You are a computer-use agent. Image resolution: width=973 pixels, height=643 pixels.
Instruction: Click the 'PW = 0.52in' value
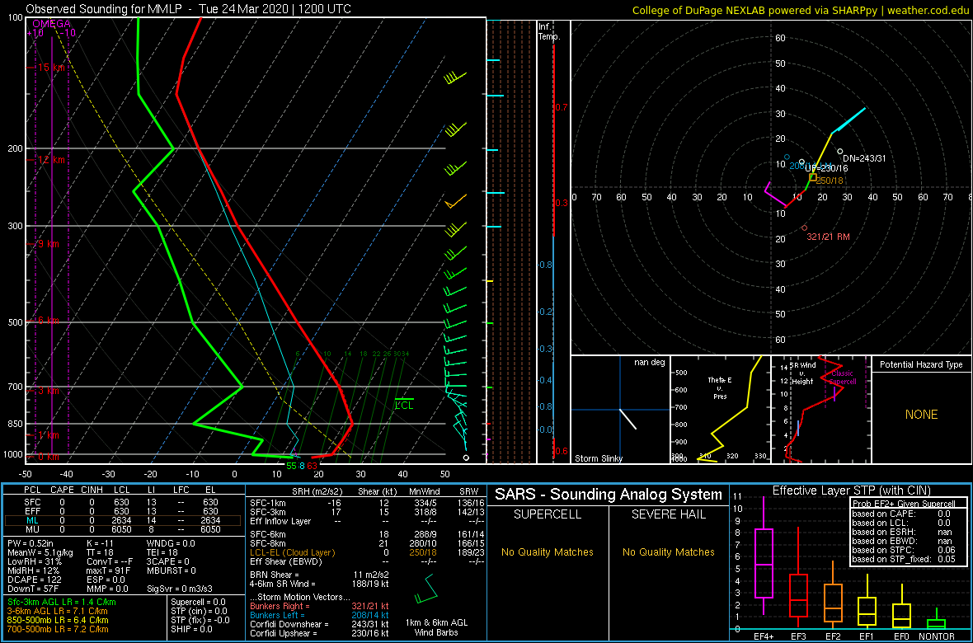click(x=31, y=544)
